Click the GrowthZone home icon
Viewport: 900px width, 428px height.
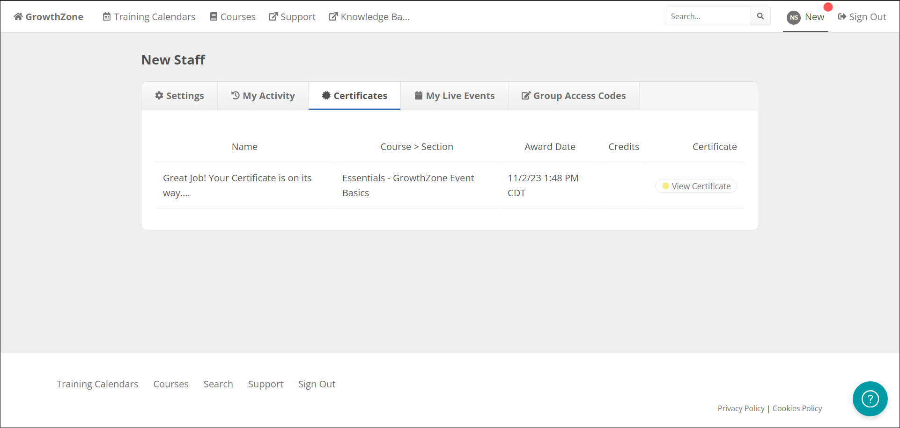(x=18, y=17)
